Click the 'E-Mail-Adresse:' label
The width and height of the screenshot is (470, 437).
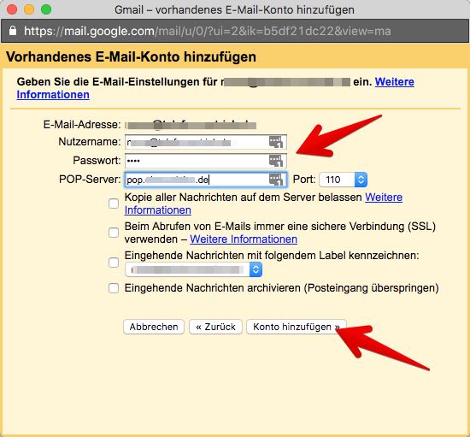coord(82,124)
